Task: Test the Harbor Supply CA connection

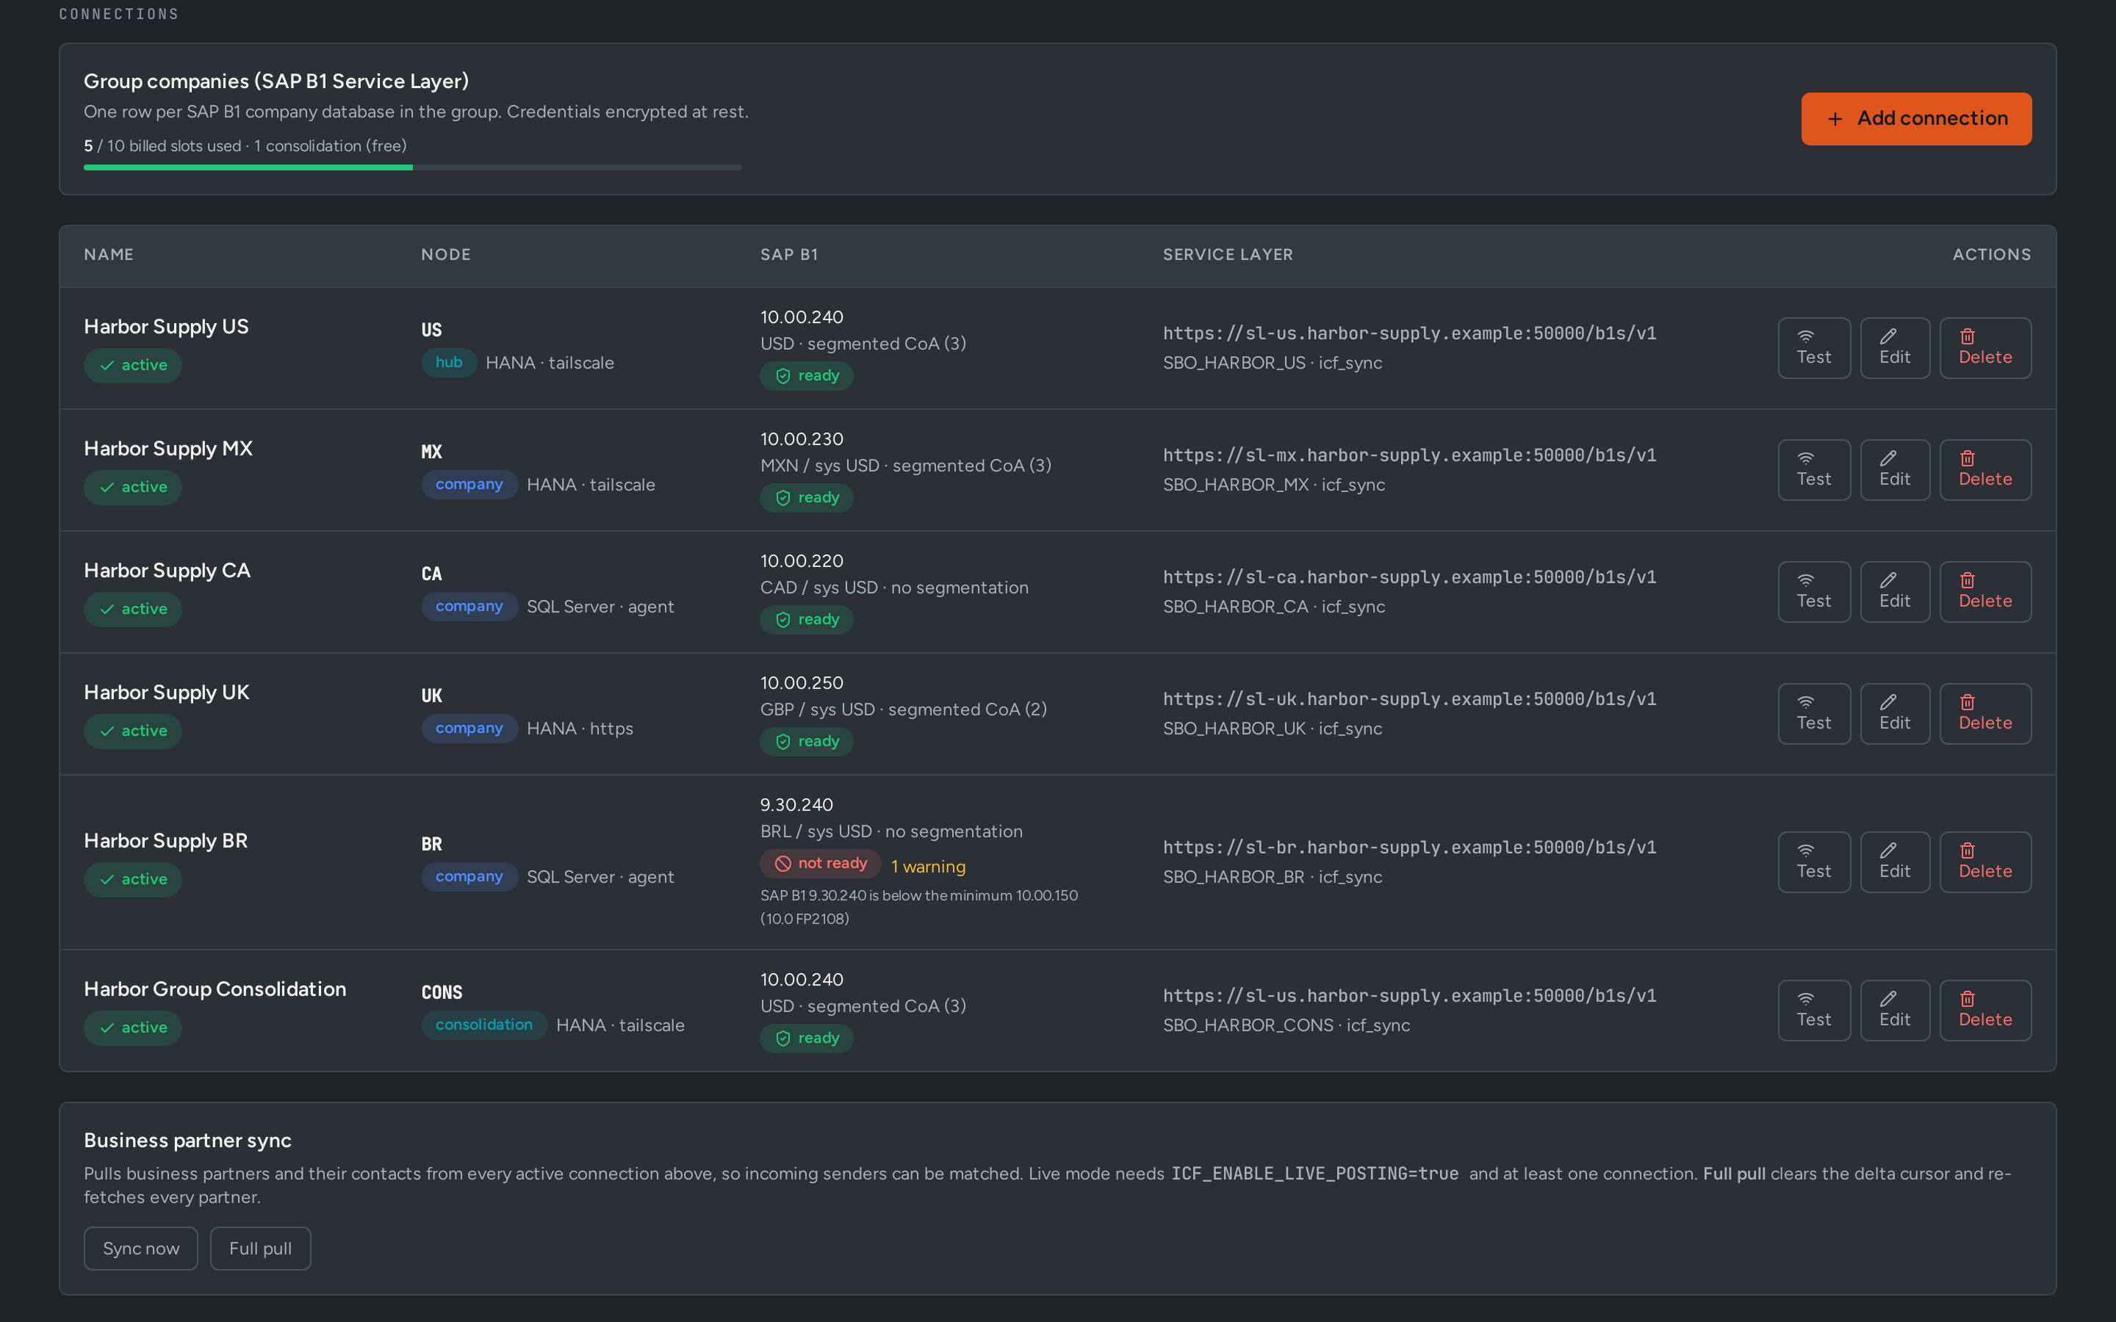Action: tap(1813, 592)
